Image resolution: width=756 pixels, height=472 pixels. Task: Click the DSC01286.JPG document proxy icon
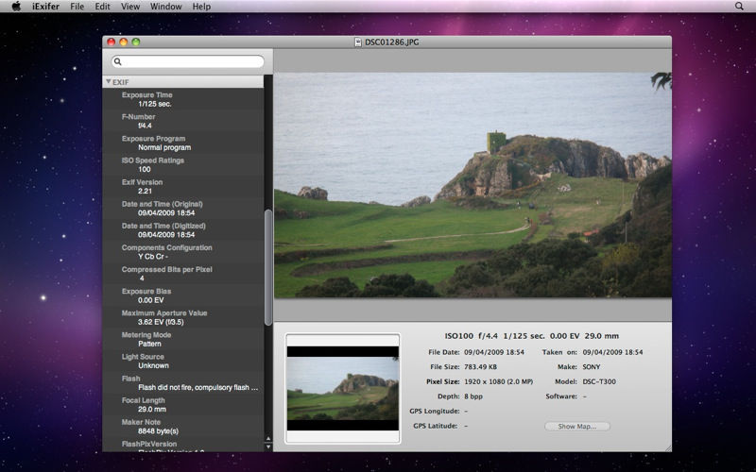(358, 42)
